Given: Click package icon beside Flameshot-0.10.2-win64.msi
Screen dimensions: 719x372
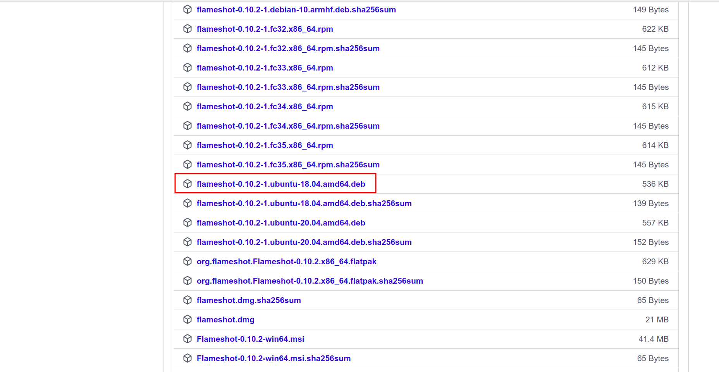Looking at the screenshot, I should (x=187, y=339).
